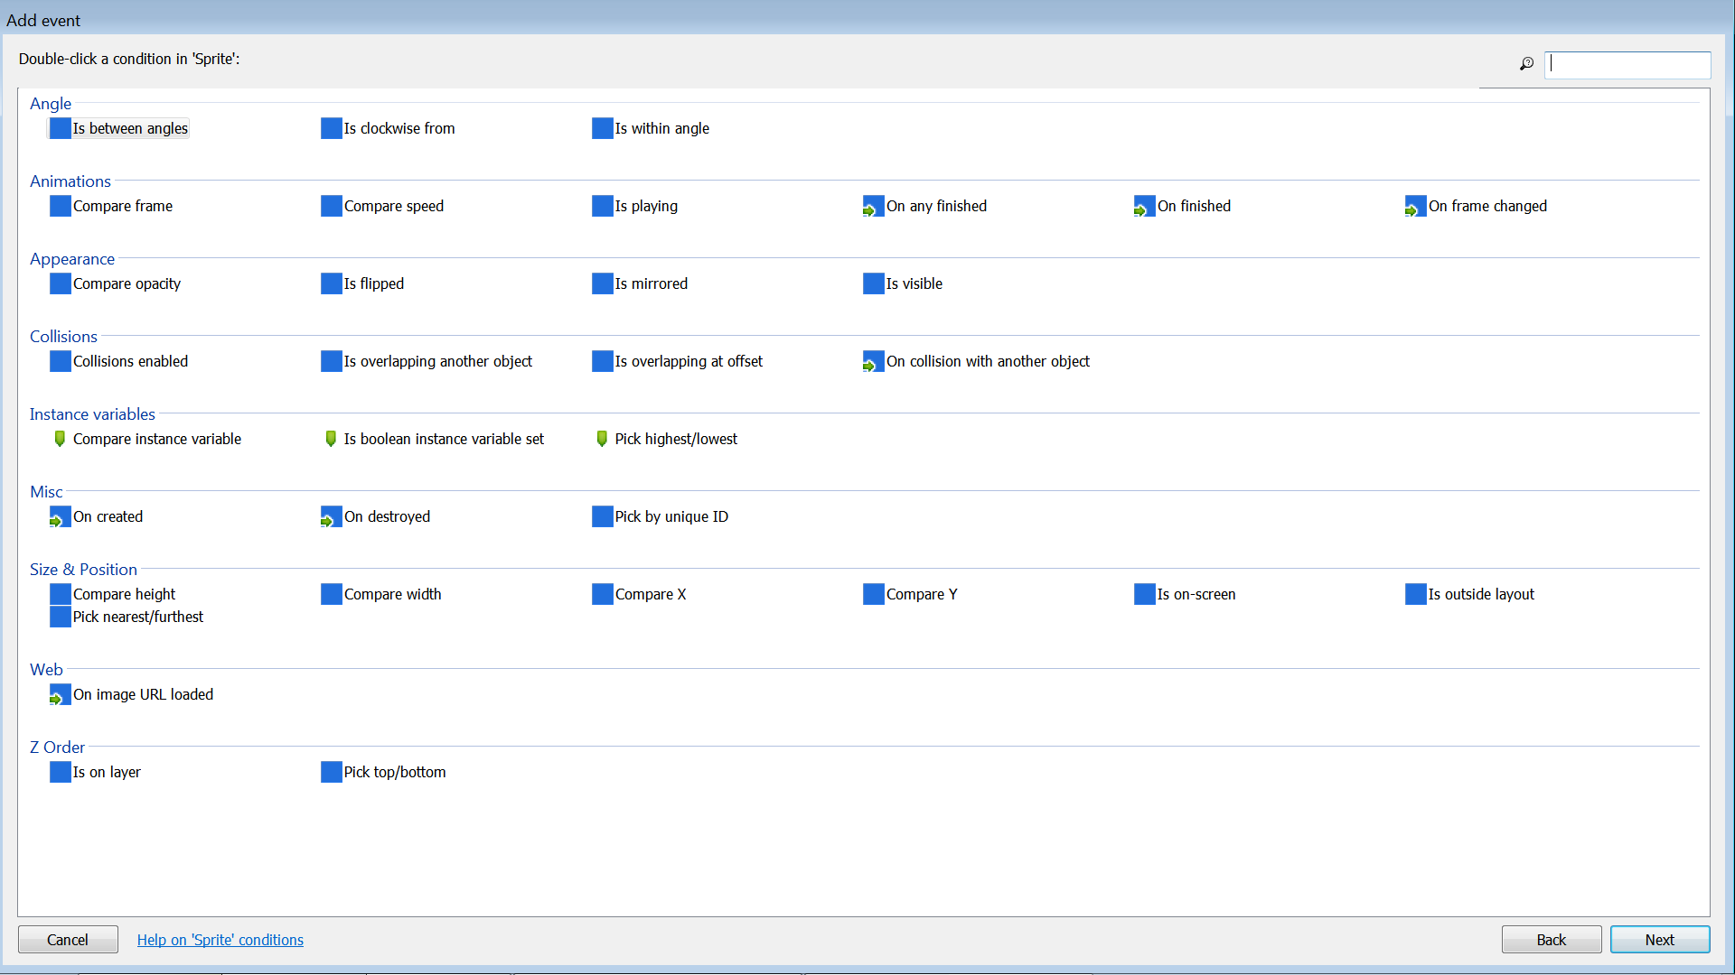Select the 'Compare X' condition

point(650,595)
